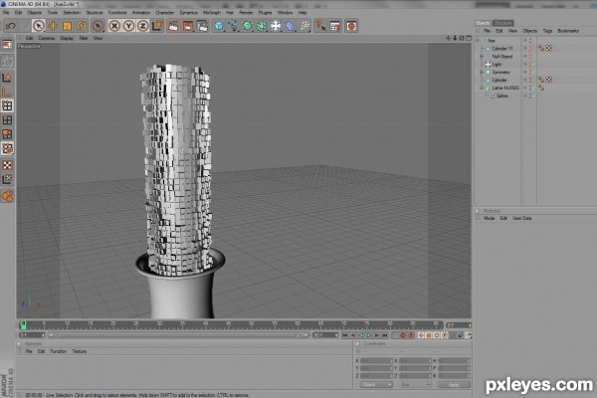The width and height of the screenshot is (597, 398).
Task: Open Plugins menu
Action: coord(265,13)
